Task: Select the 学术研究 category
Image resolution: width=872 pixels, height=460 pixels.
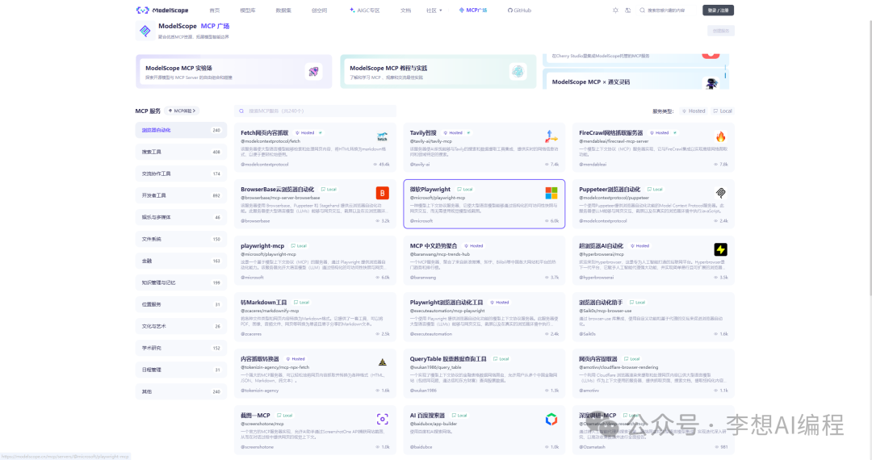Action: click(181, 348)
